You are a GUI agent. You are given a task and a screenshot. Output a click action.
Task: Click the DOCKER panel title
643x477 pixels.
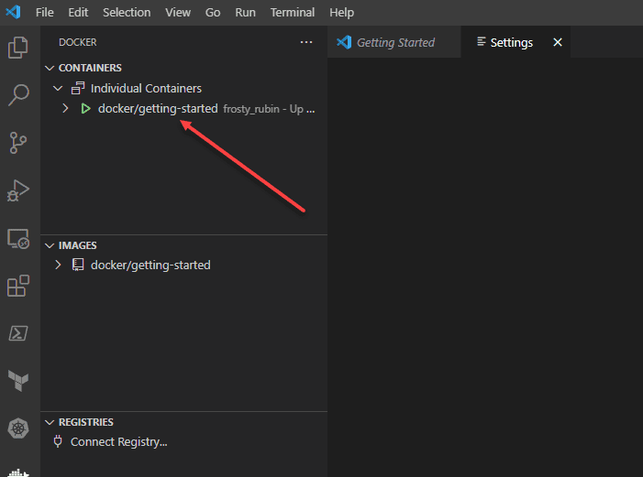pos(77,42)
